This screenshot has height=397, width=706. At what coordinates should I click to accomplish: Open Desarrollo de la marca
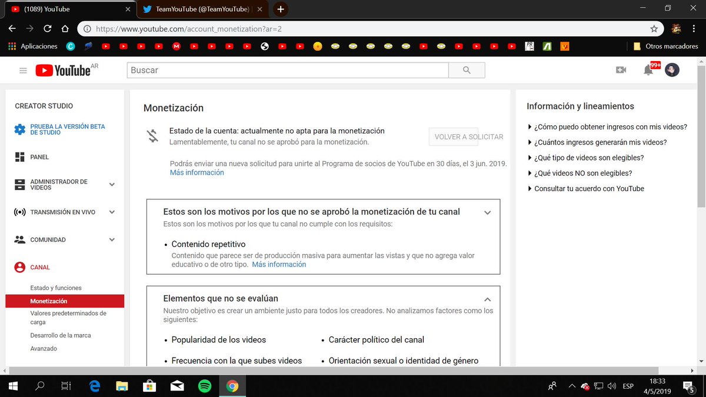tap(61, 335)
